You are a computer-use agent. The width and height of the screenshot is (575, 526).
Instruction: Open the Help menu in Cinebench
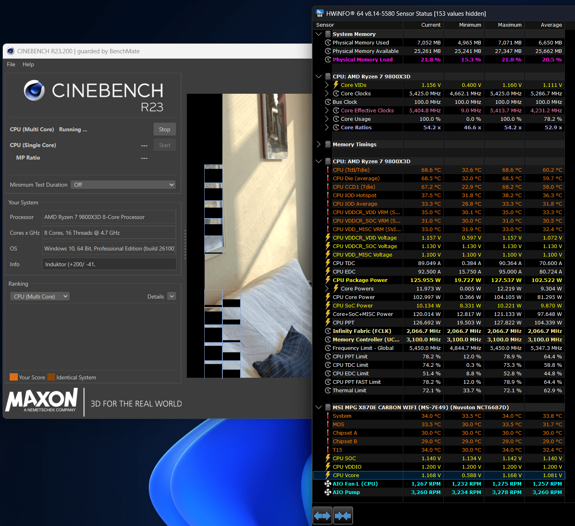[28, 64]
